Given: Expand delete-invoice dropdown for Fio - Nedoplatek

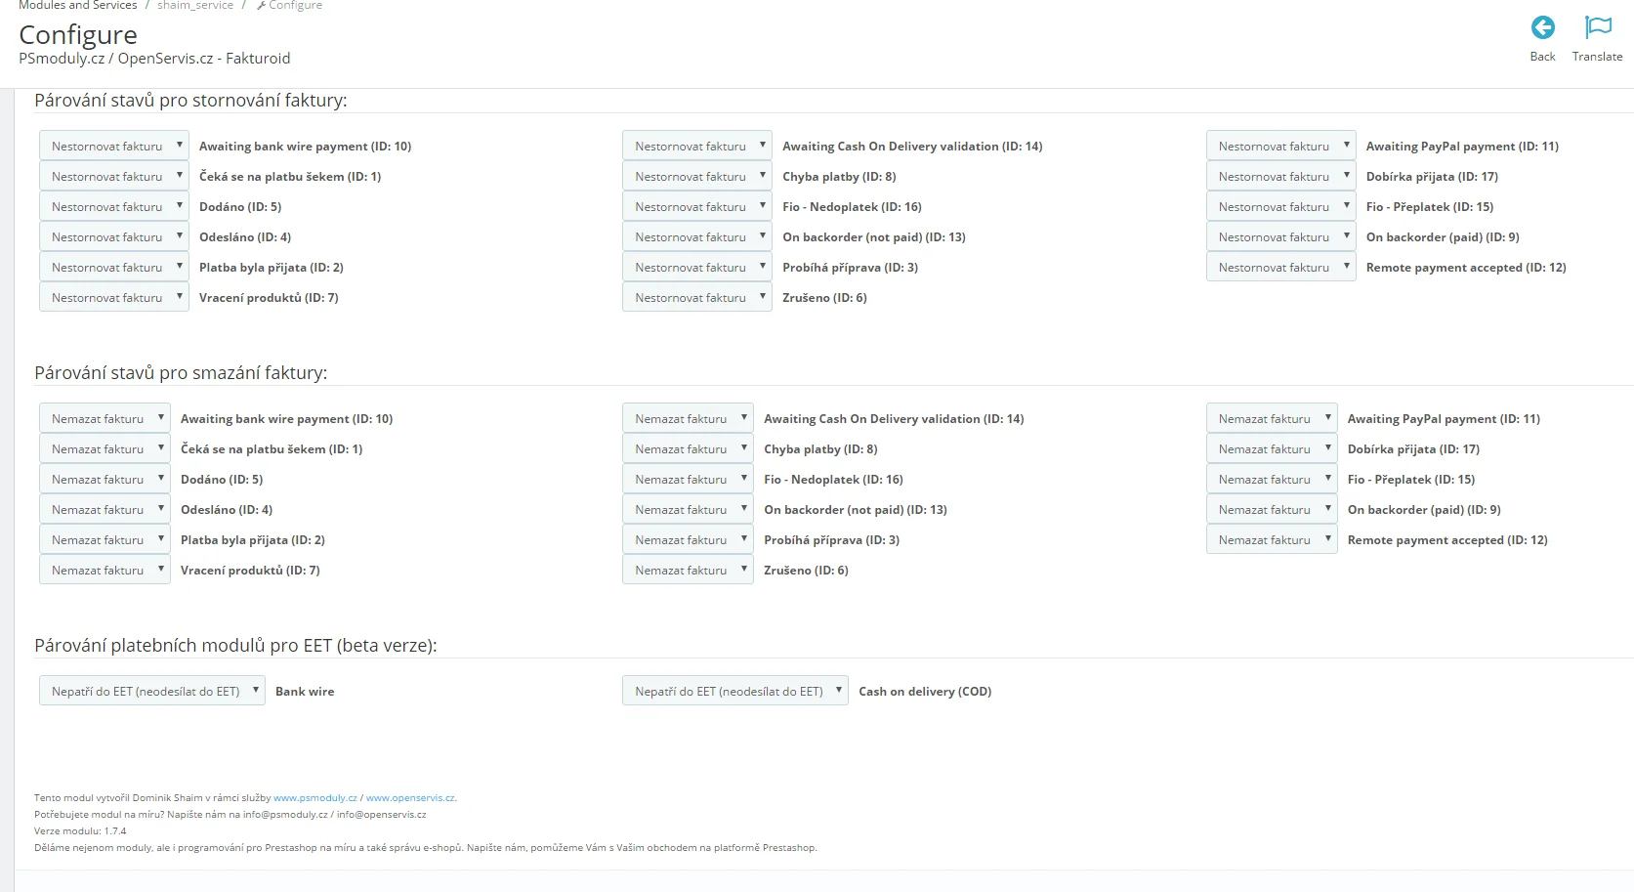Looking at the screenshot, I should click(688, 480).
